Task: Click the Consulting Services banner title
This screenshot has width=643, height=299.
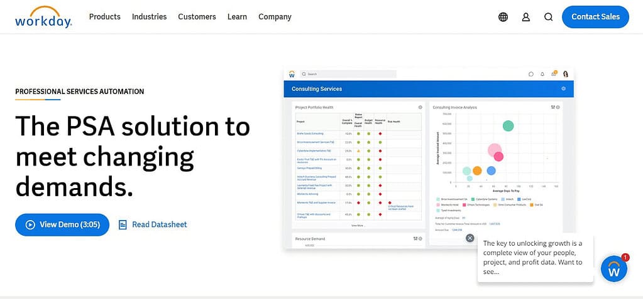Action: (x=317, y=89)
